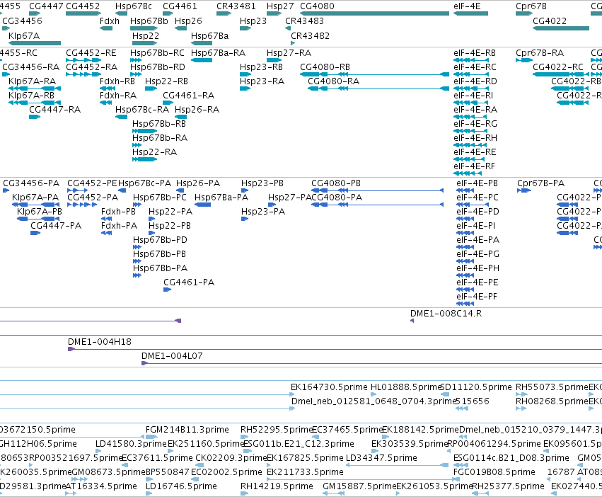Click the CG4022 gene label
This screenshot has height=497, width=602.
(550, 21)
